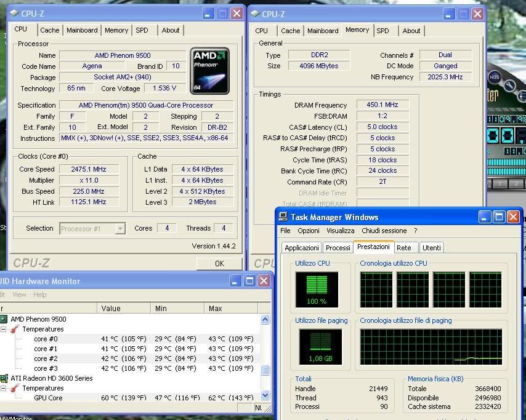This screenshot has width=526, height=420.
Task: Collapse Temperatures under AMD Phenom 9500
Action: (x=3, y=329)
